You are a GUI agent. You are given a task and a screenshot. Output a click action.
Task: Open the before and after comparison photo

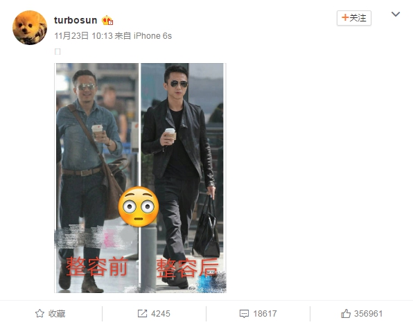click(141, 178)
